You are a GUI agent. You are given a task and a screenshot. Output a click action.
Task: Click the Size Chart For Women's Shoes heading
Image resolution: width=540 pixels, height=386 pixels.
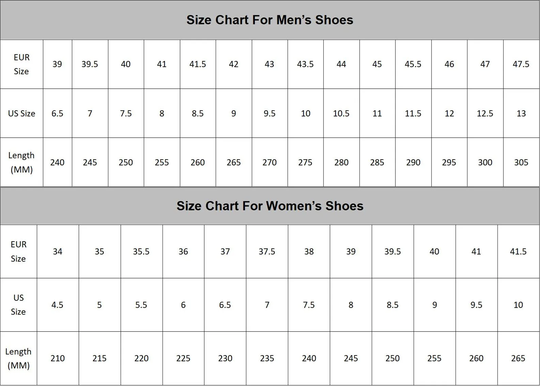click(269, 206)
